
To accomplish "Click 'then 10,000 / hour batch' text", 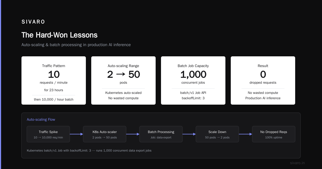I will pos(54,100).
